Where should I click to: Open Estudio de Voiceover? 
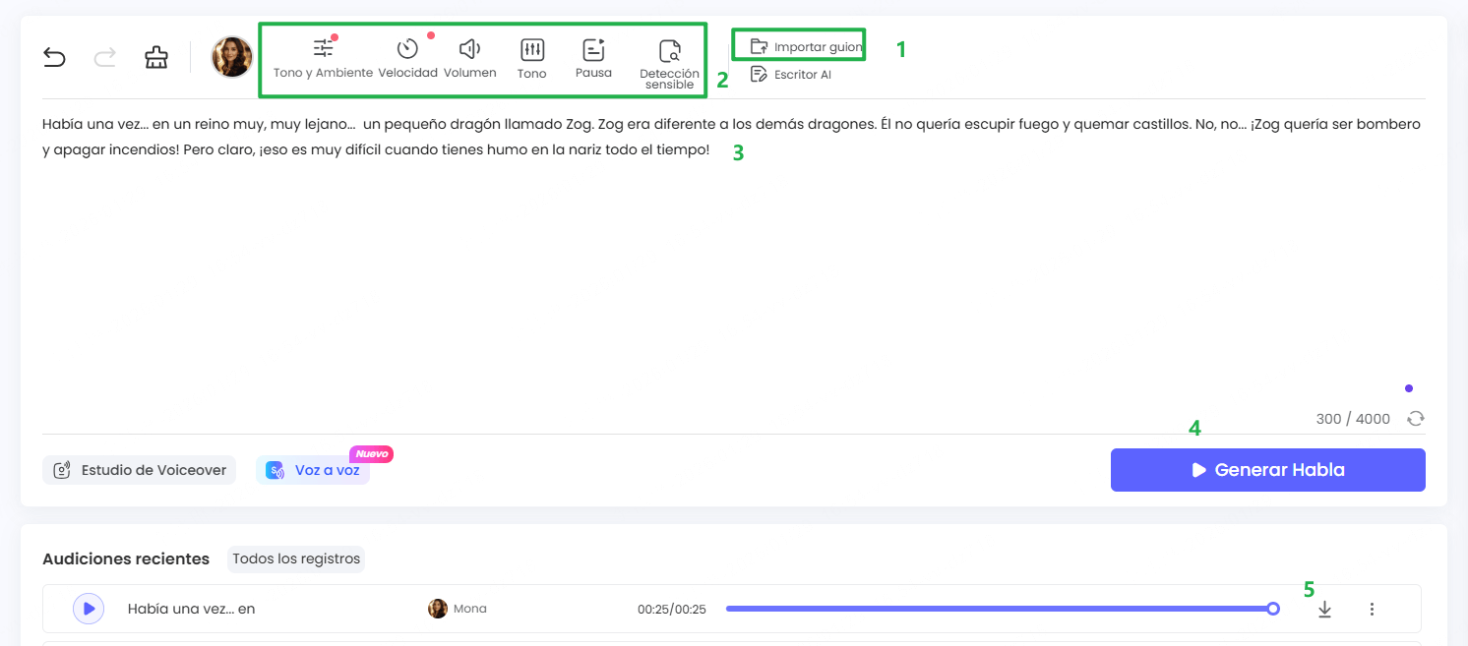click(x=138, y=470)
